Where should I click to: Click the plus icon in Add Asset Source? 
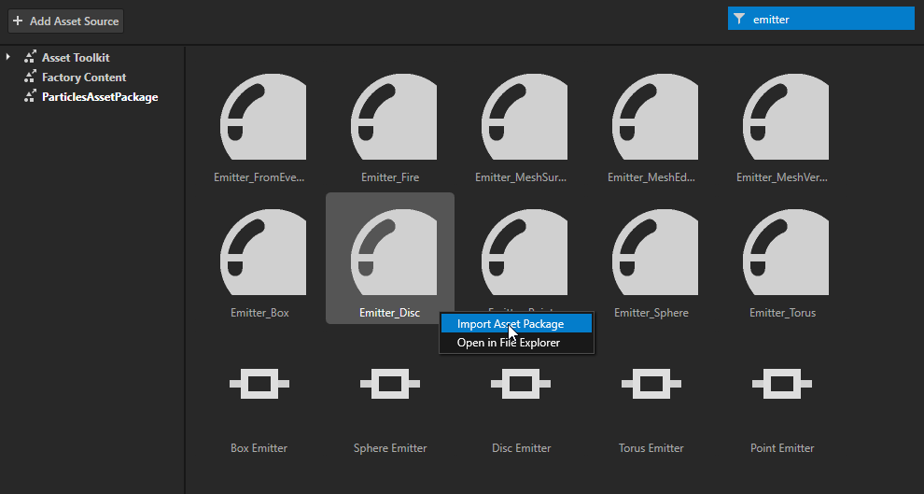coord(18,21)
